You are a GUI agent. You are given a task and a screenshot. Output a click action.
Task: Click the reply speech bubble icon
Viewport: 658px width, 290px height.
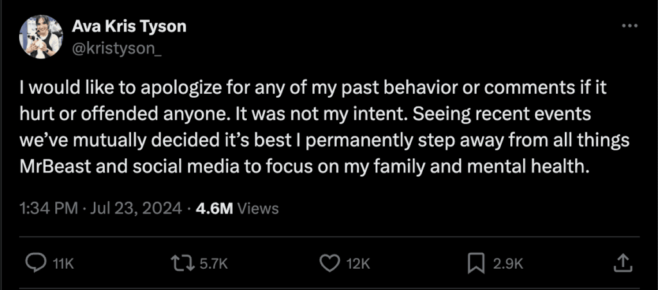pos(35,262)
